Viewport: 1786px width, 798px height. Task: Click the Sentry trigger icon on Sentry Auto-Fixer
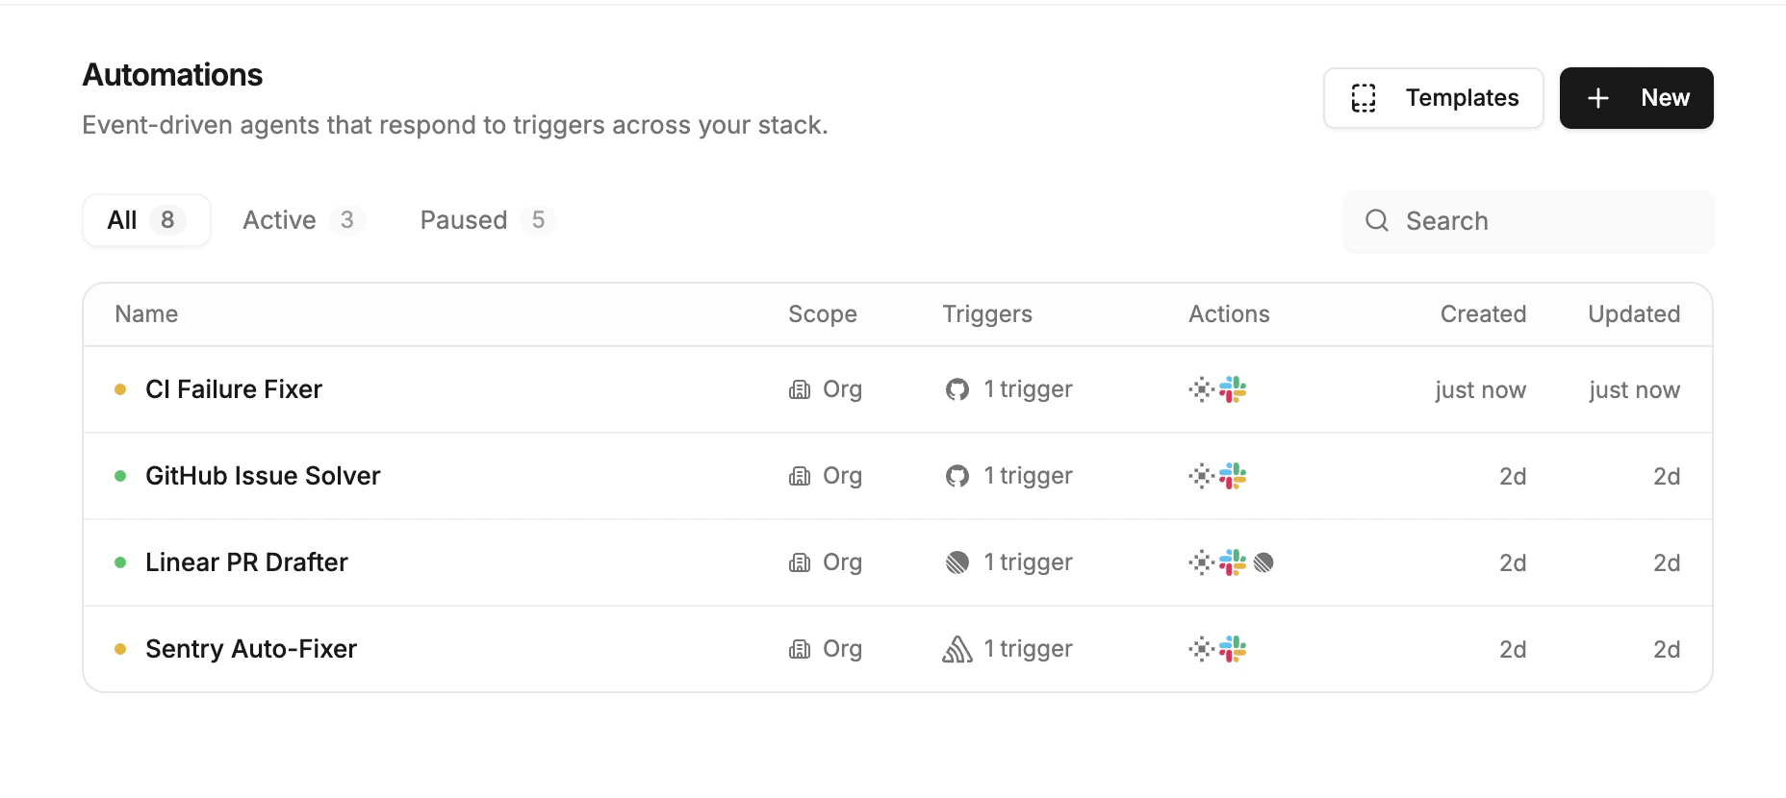point(957,649)
